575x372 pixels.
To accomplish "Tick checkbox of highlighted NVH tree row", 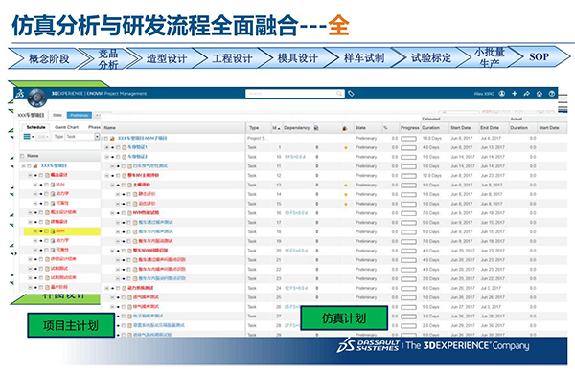I will (47, 231).
